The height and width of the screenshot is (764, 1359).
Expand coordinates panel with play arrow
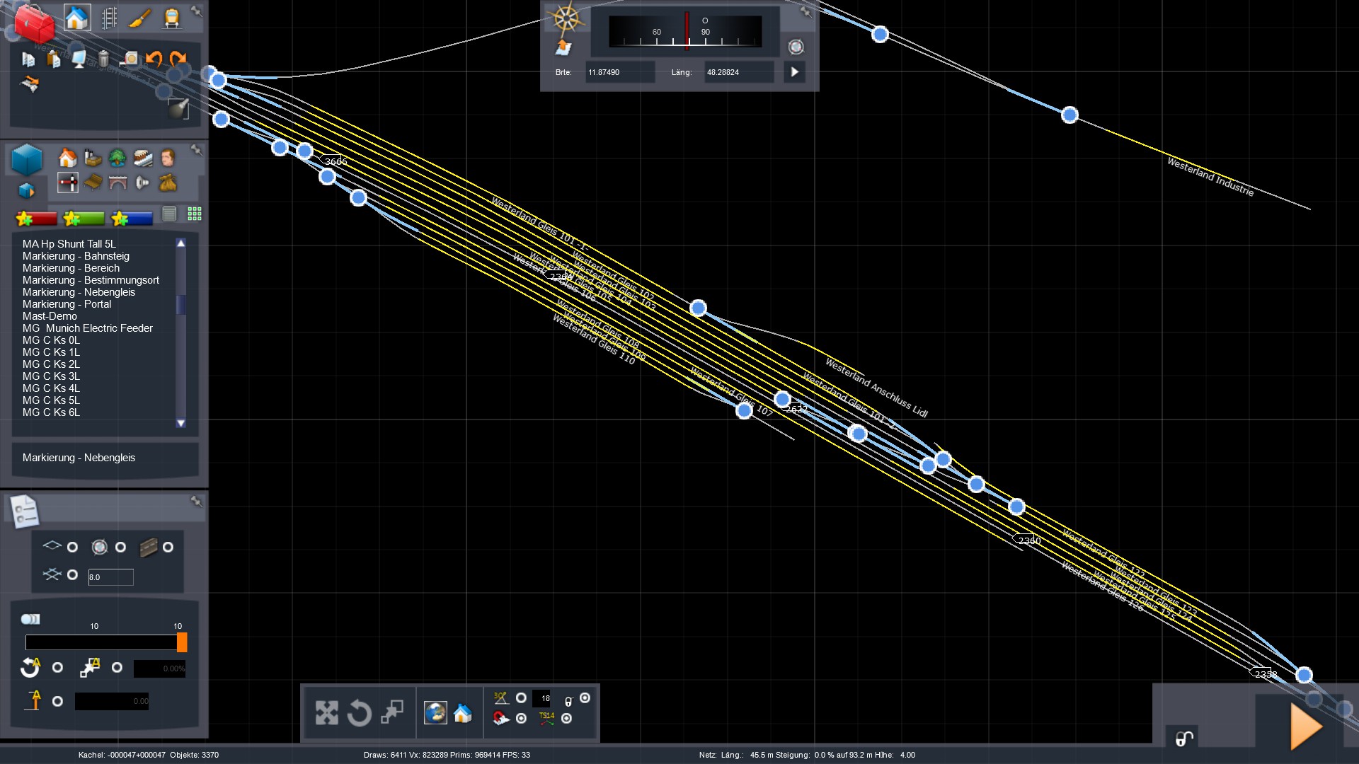point(794,72)
